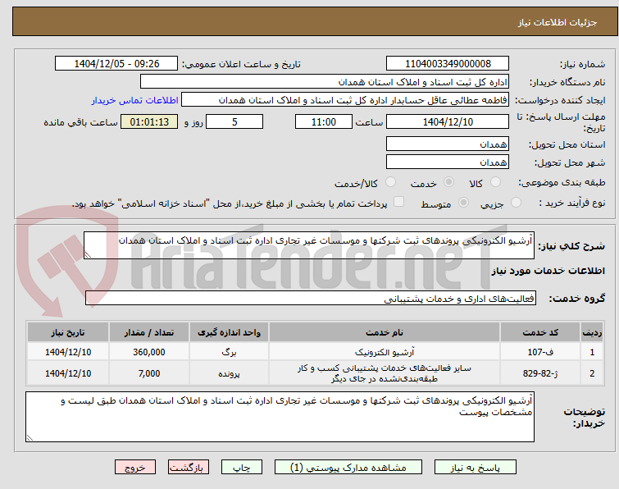Screen dimensions: 619x489
Task: Click the buyer organization name field
Action: 325,82
